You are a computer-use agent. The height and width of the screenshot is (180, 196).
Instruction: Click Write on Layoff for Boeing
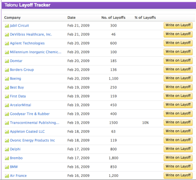coord(178,78)
